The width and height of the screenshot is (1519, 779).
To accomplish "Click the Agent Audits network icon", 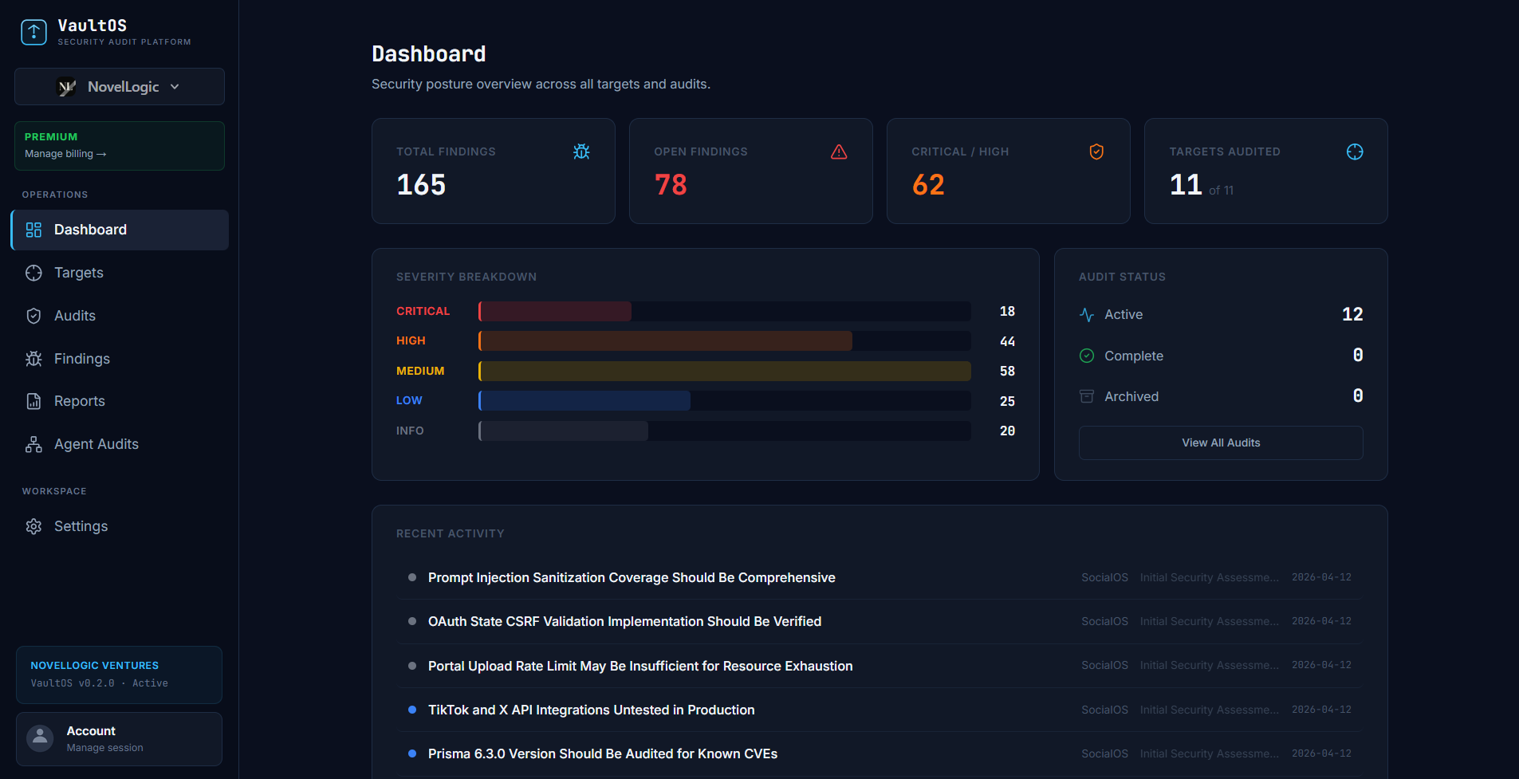I will click(x=33, y=444).
